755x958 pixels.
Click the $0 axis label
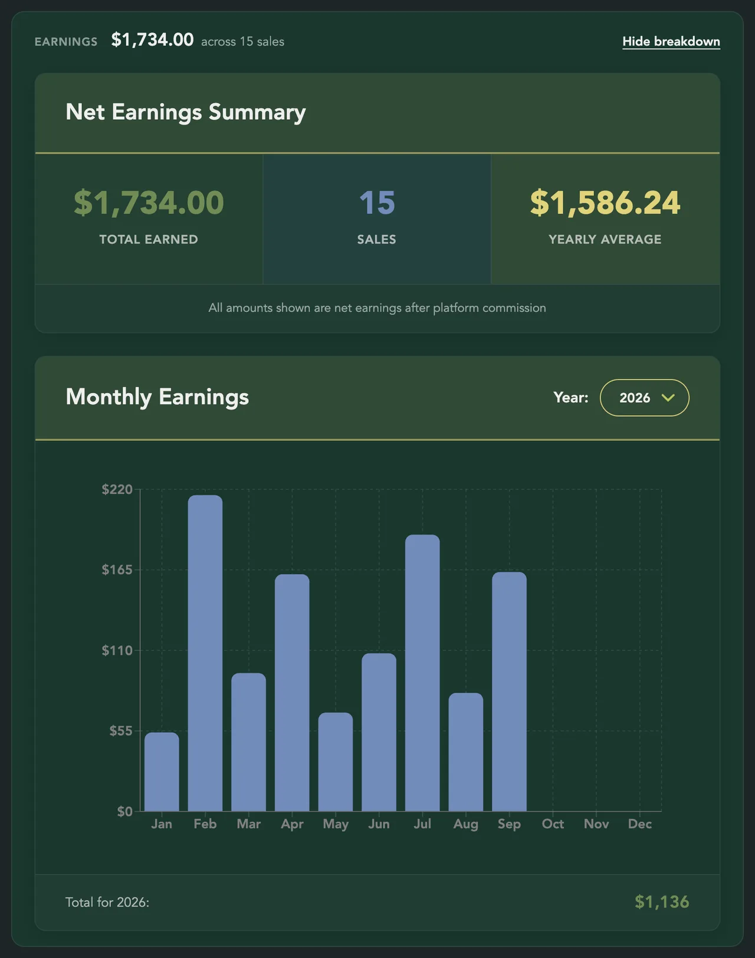[125, 812]
